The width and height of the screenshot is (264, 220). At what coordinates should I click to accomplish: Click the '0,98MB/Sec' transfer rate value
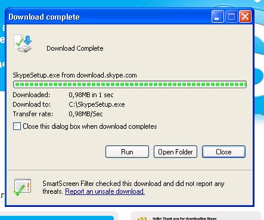[86, 114]
